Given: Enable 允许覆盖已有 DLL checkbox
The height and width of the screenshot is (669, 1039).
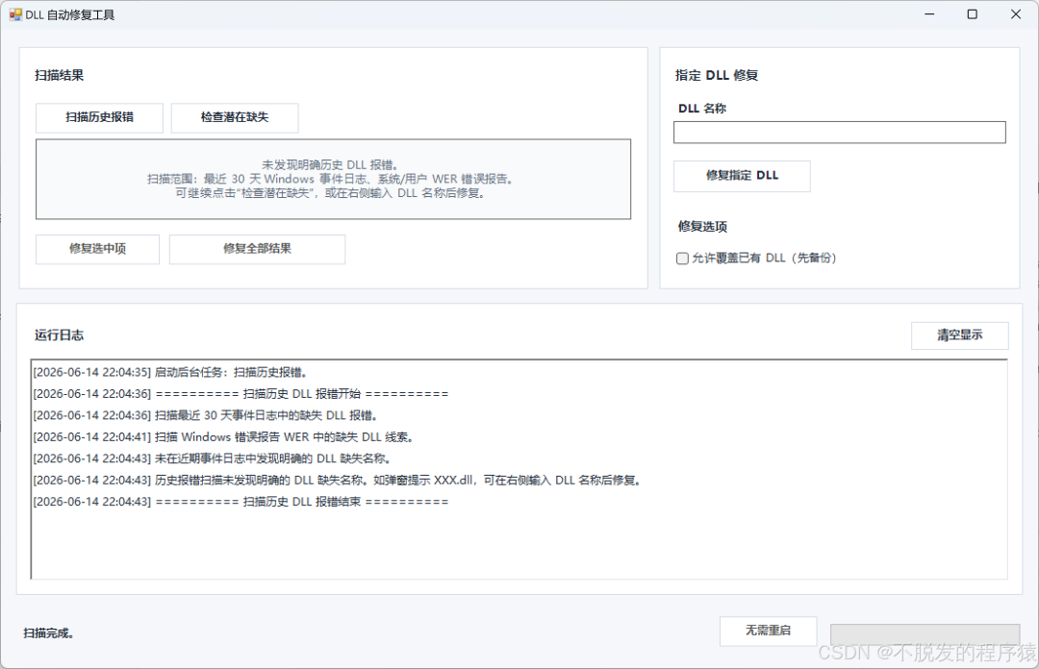Looking at the screenshot, I should (x=682, y=259).
